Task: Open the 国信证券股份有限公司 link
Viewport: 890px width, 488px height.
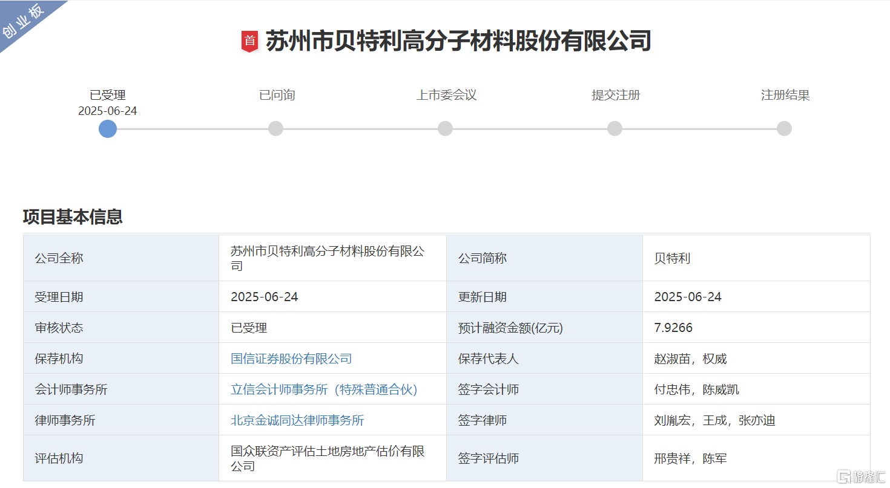Action: pyautogui.click(x=291, y=359)
